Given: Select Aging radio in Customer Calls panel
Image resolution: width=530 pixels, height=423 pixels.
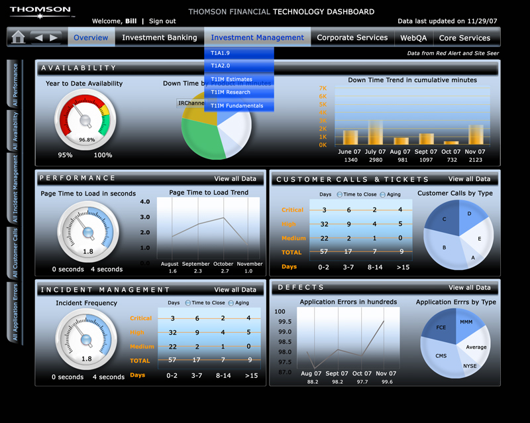Looking at the screenshot, I should (x=382, y=195).
